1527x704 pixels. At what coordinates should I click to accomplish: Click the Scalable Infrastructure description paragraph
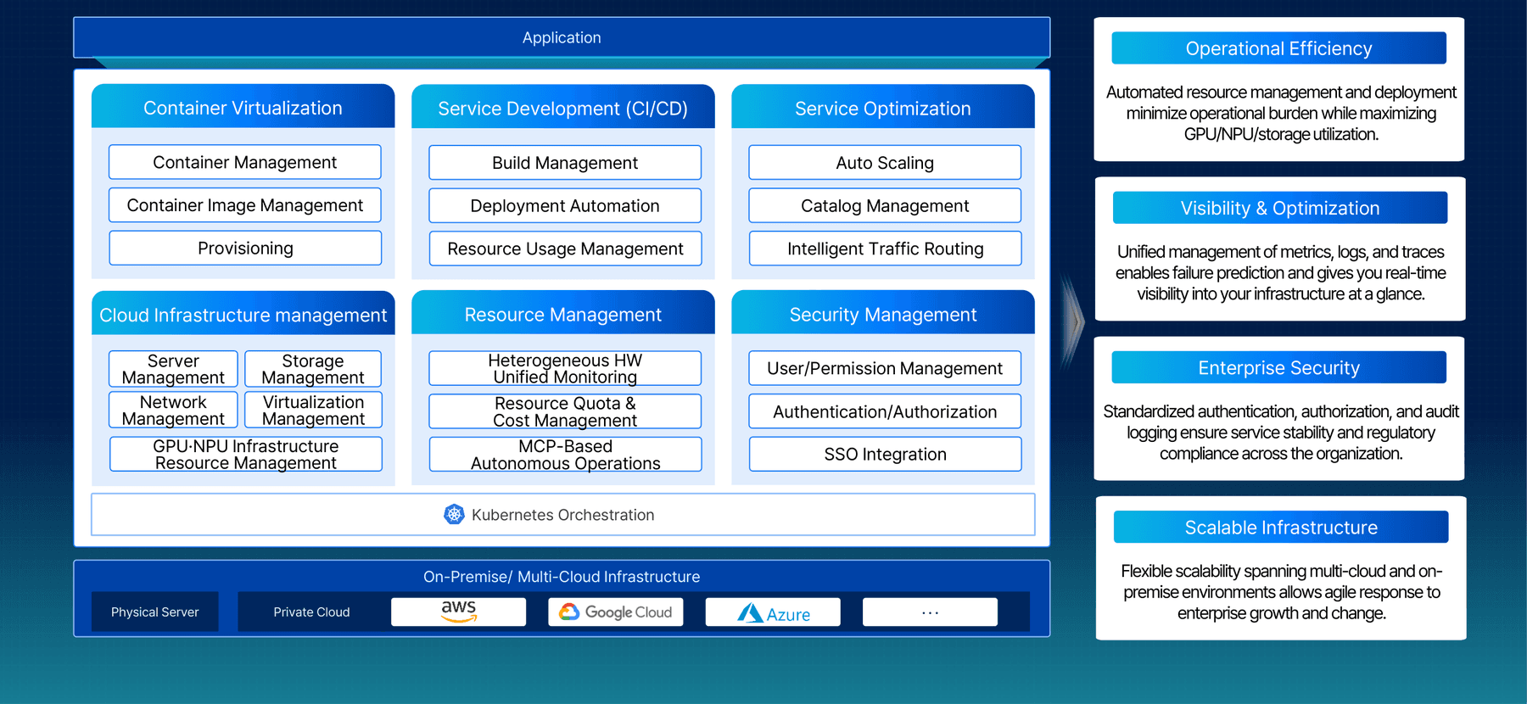click(1281, 591)
